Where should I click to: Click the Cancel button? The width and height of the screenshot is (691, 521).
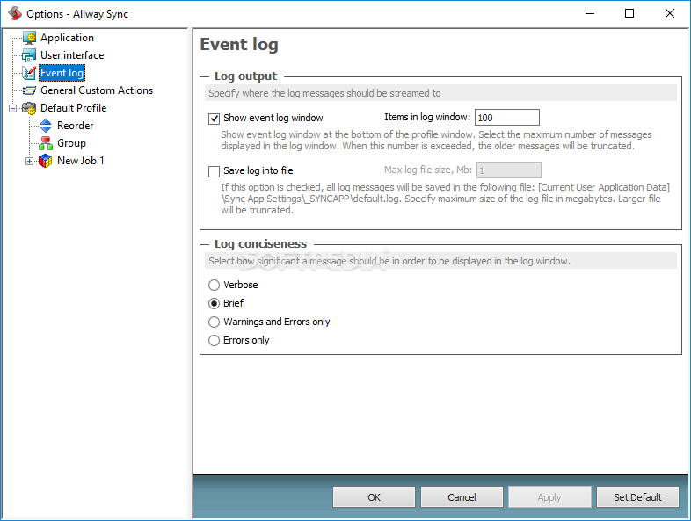(x=462, y=497)
